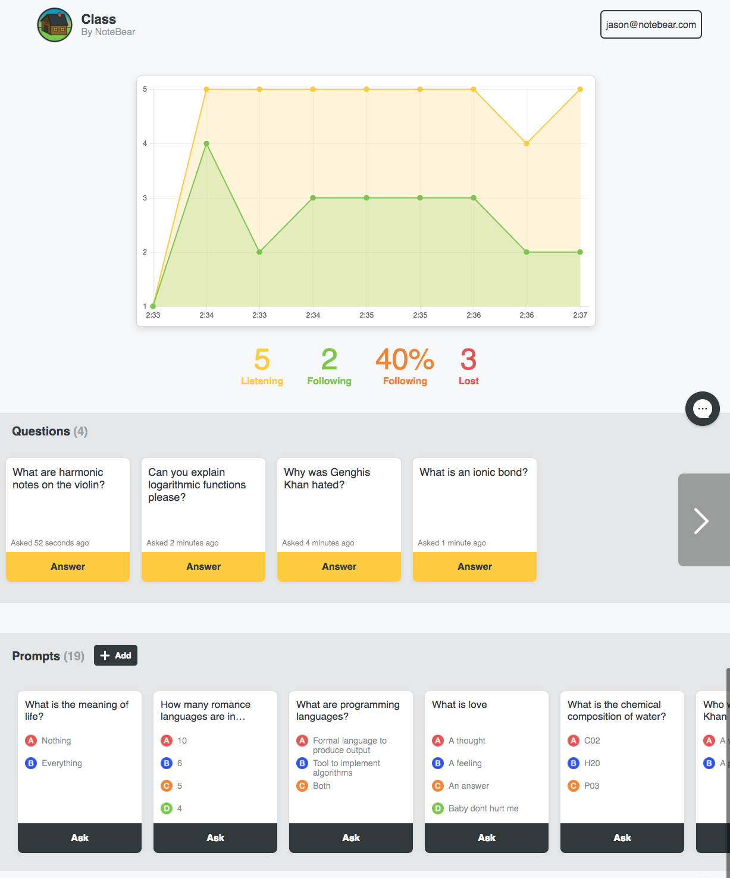Click the green 2 Following statistic
Image resolution: width=730 pixels, height=878 pixels.
coord(329,366)
